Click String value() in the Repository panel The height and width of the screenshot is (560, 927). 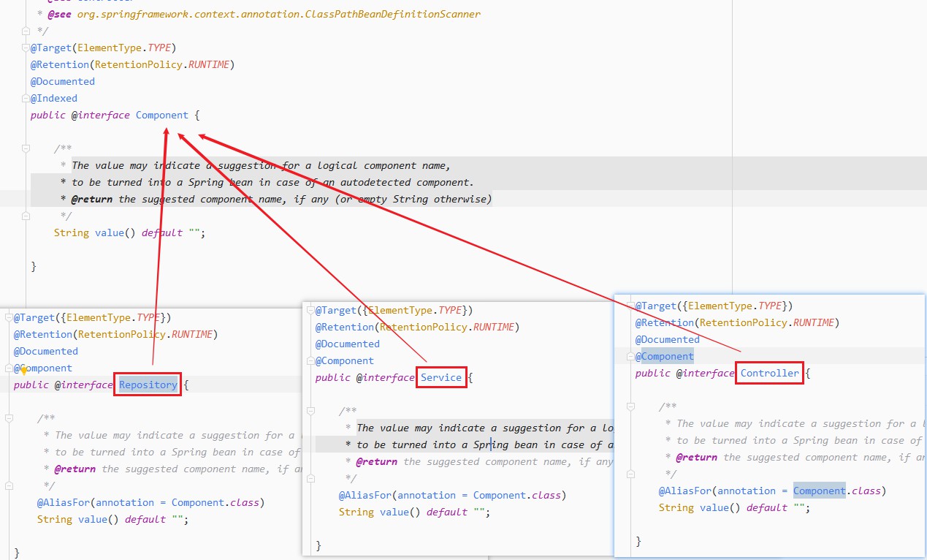[x=113, y=519]
